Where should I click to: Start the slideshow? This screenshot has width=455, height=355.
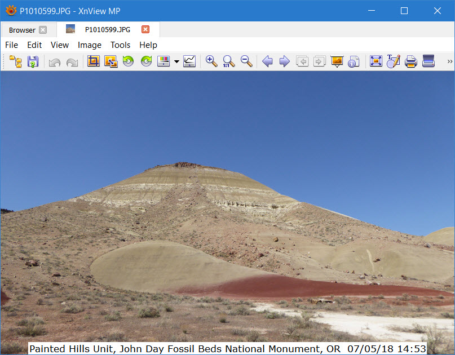(x=337, y=61)
